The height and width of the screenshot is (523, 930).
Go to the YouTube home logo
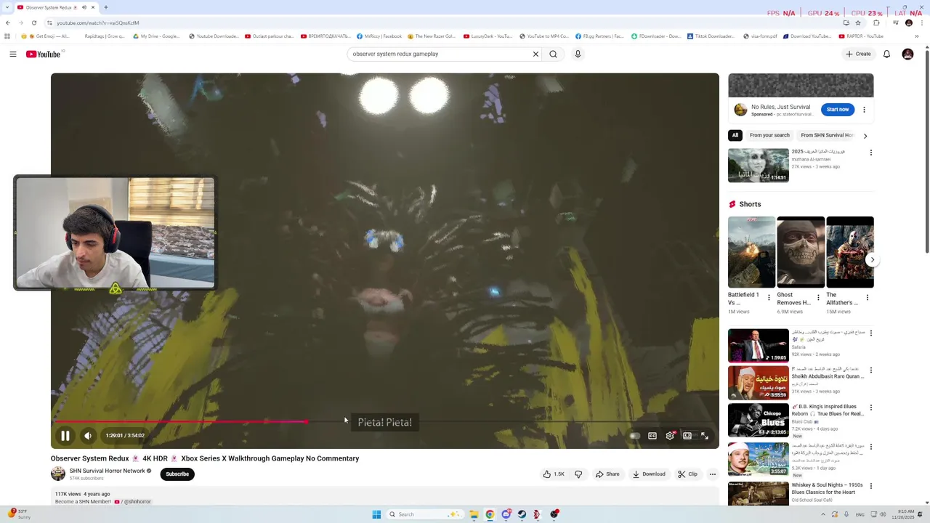[x=44, y=54]
